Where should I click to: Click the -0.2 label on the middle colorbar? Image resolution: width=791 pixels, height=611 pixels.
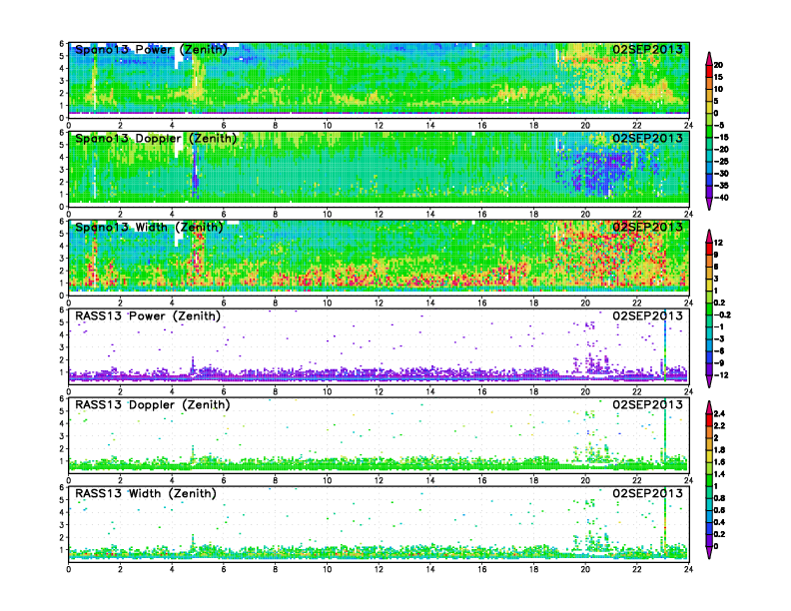pos(722,315)
